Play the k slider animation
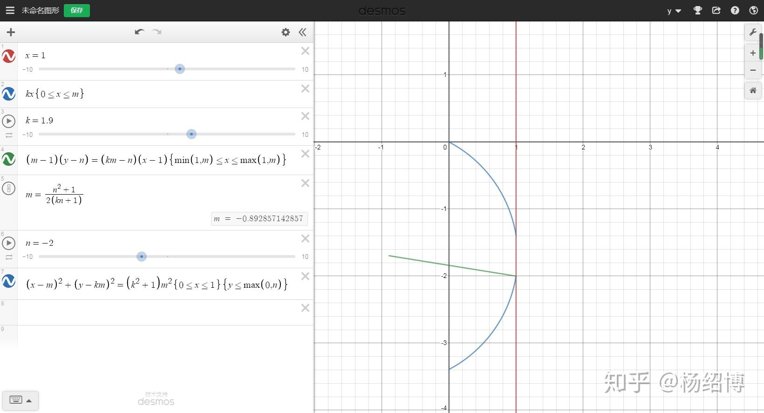Image resolution: width=764 pixels, height=413 pixels. (x=9, y=121)
